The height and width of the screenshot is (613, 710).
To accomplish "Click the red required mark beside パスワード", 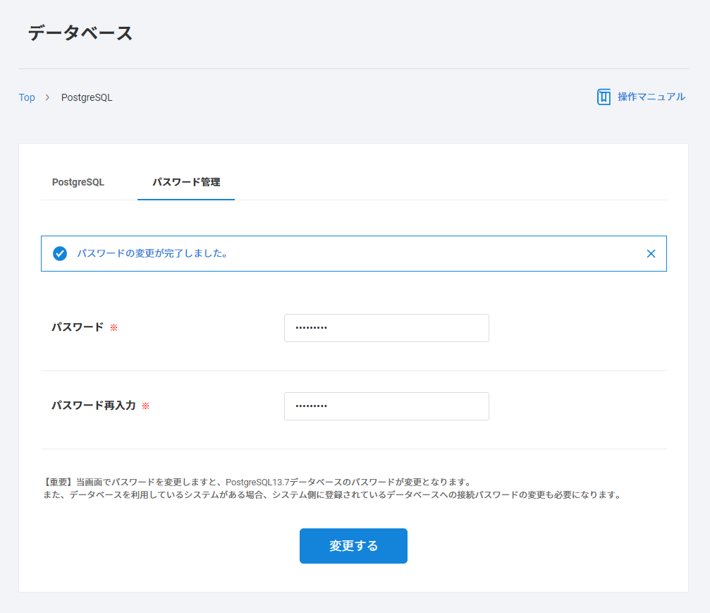I will (114, 328).
